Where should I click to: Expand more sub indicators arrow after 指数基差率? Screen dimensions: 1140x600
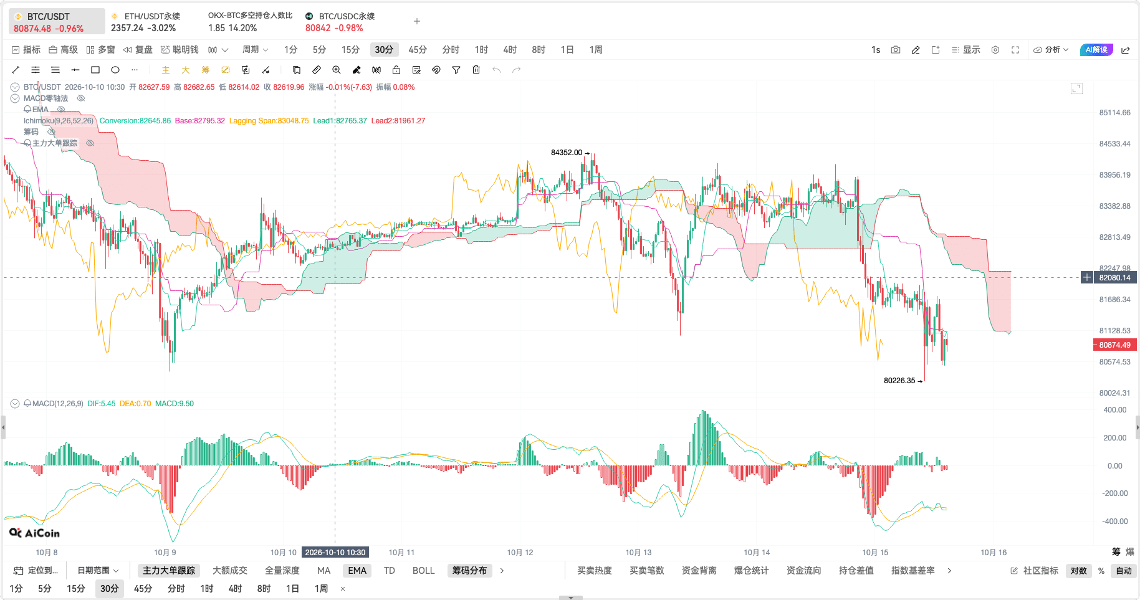[x=949, y=571]
